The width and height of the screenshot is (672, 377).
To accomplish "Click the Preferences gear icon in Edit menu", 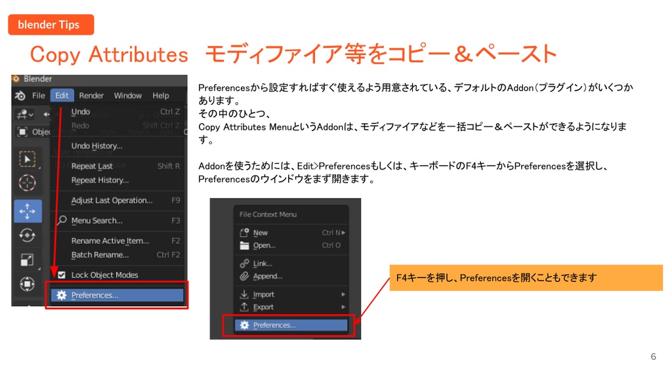I will coord(62,295).
